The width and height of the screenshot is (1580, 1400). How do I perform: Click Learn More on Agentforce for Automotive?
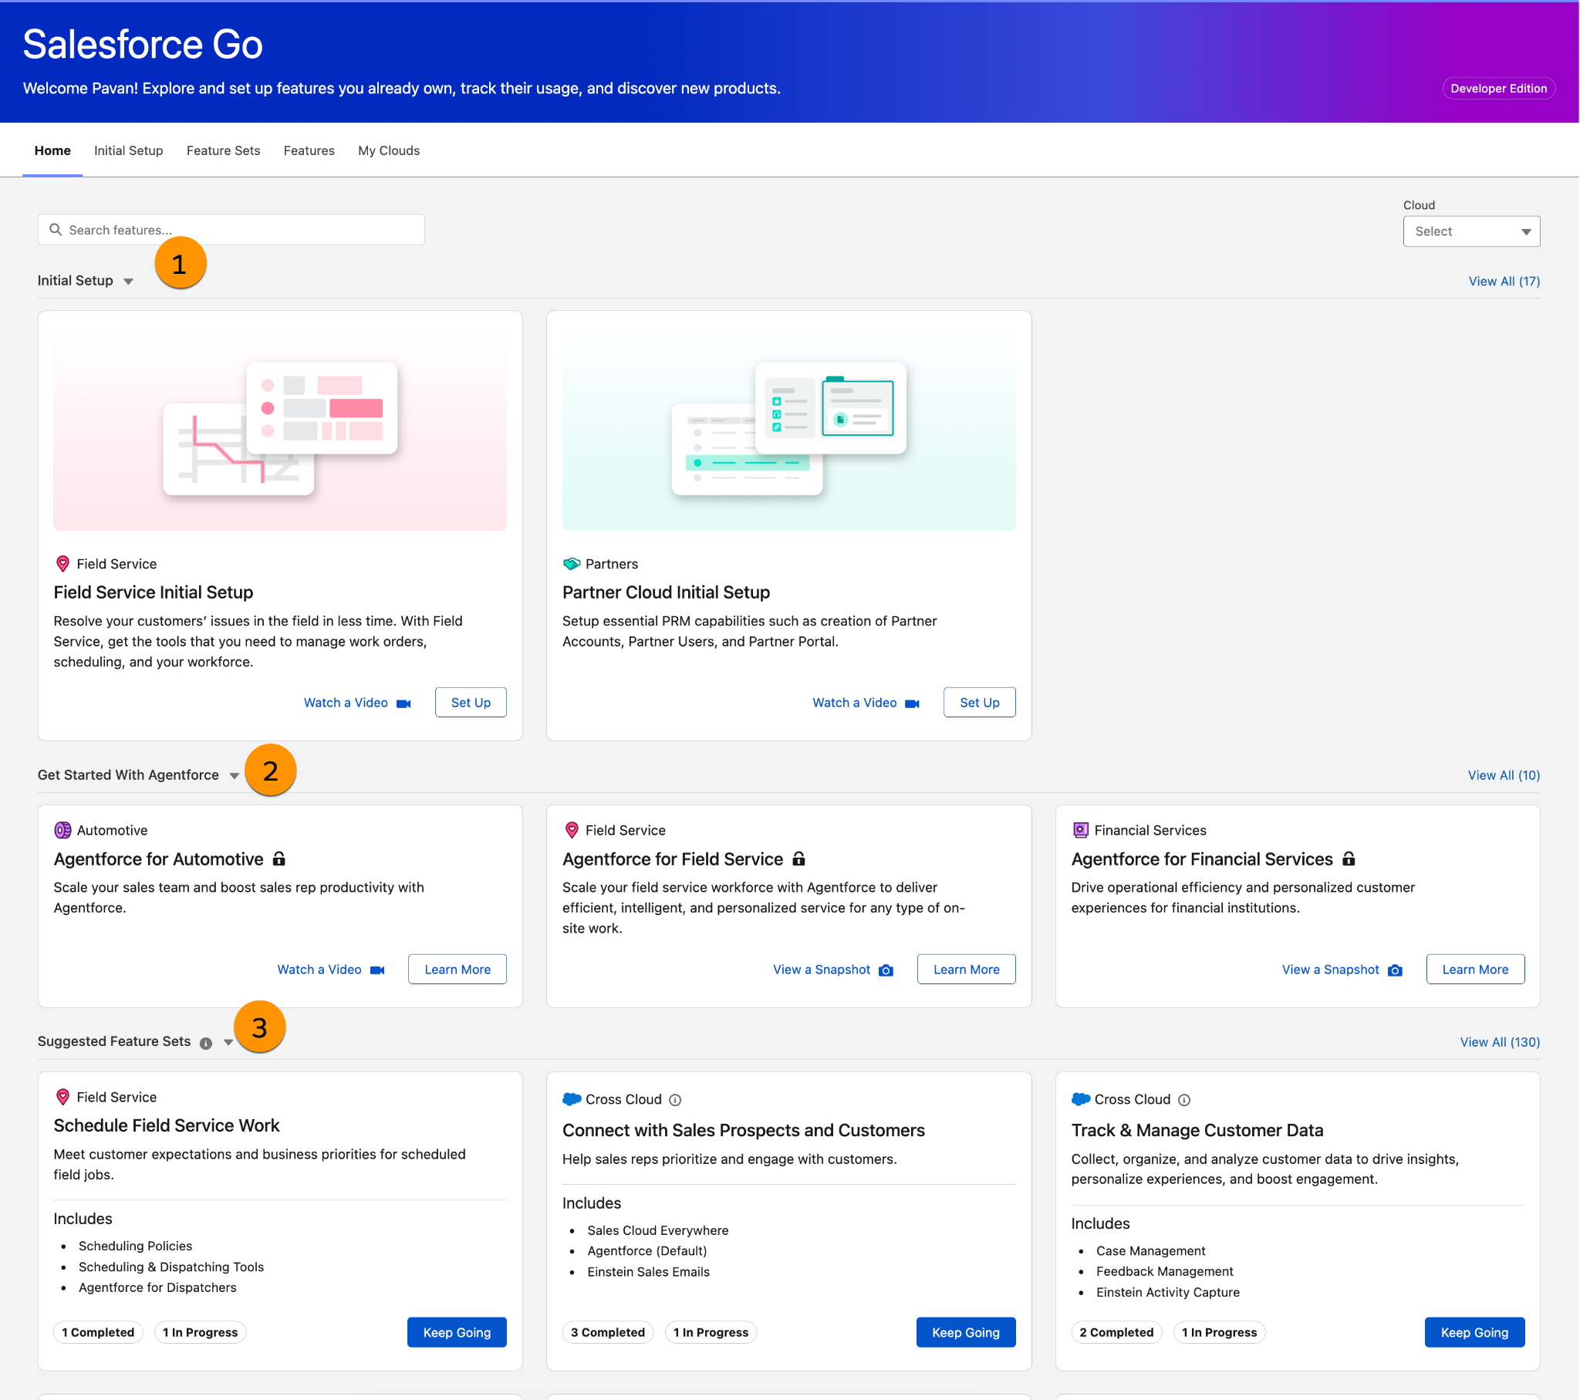tap(457, 970)
